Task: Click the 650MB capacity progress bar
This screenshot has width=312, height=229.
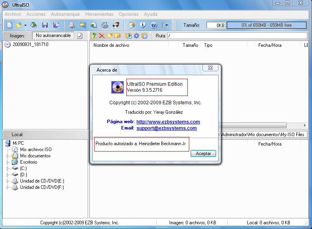Action: pyautogui.click(x=267, y=25)
